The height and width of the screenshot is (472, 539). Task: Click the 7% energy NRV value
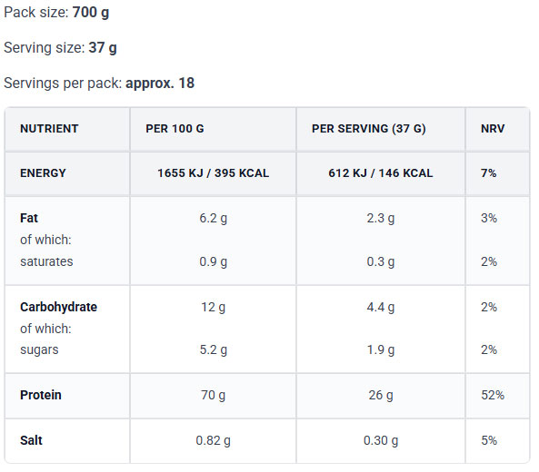click(488, 173)
